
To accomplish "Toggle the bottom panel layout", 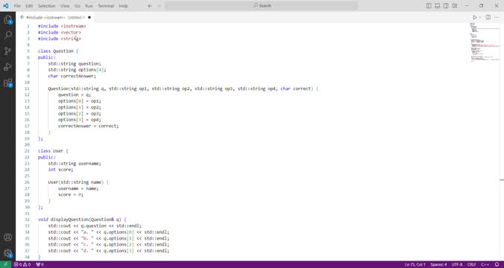I will 438,6.
